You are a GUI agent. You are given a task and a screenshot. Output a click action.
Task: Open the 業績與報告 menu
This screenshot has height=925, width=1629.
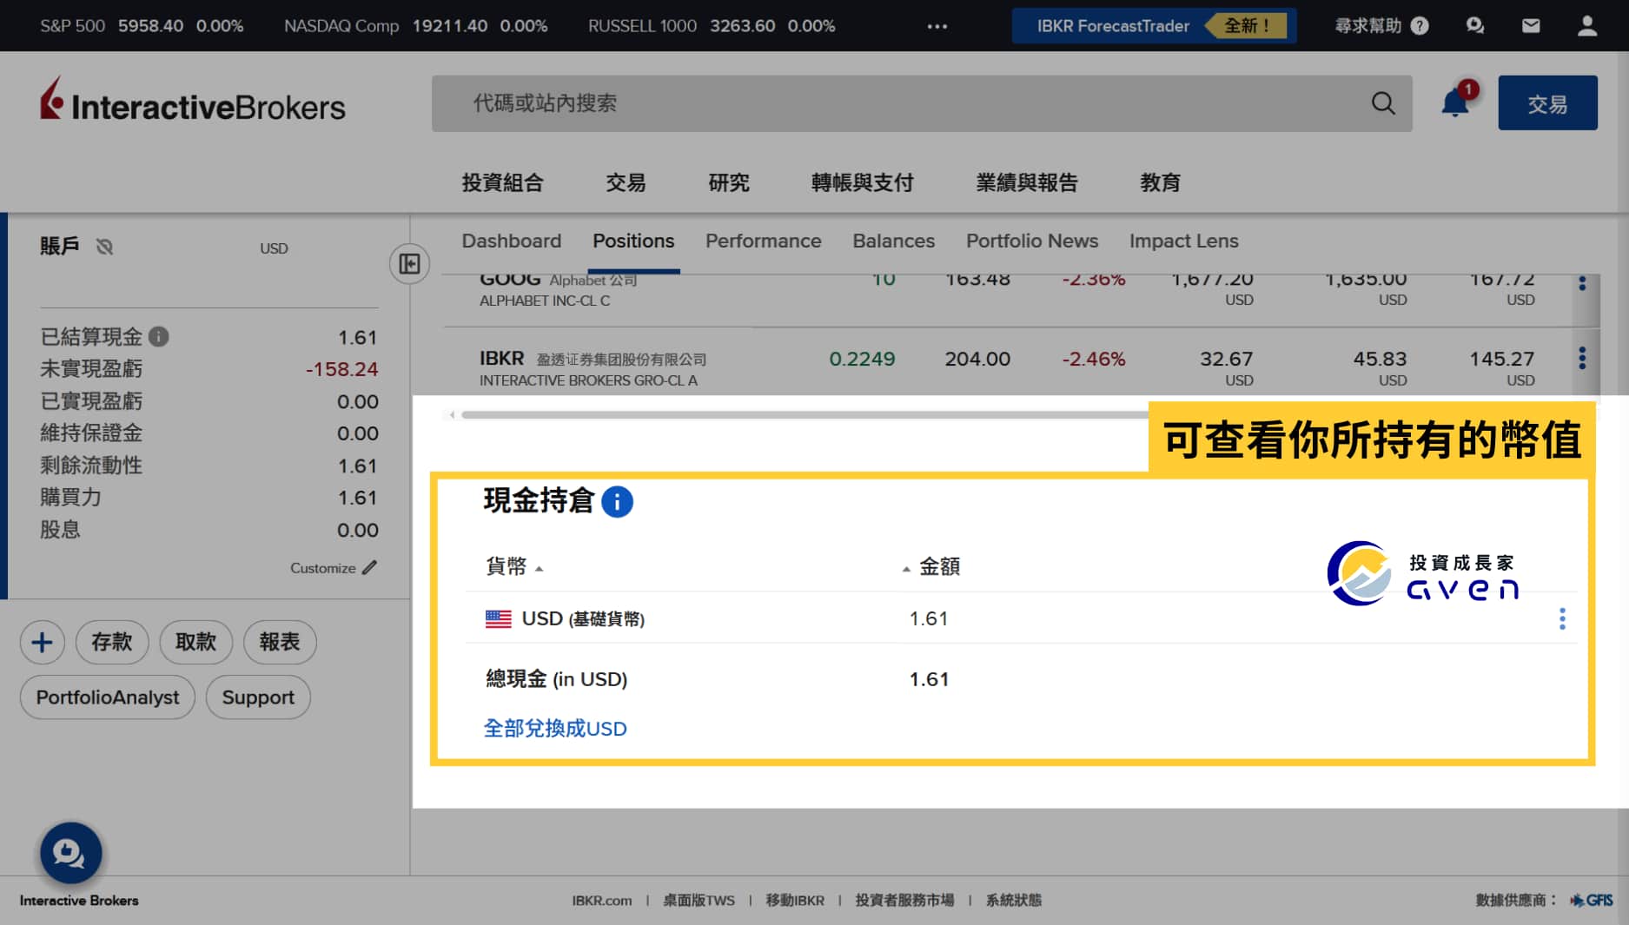pos(1026,182)
